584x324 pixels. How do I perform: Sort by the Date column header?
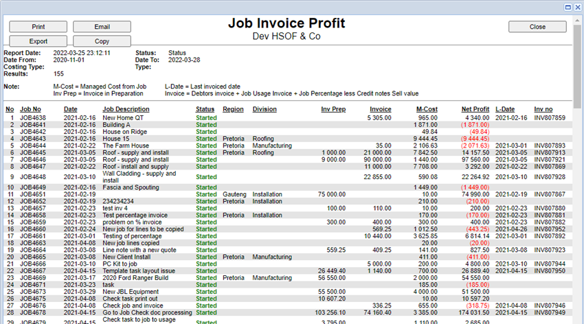point(71,109)
